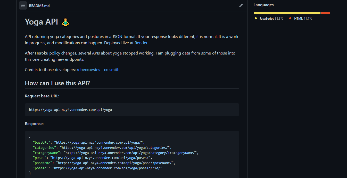
Task: Click the Languages sidebar heading
Action: pyautogui.click(x=263, y=5)
